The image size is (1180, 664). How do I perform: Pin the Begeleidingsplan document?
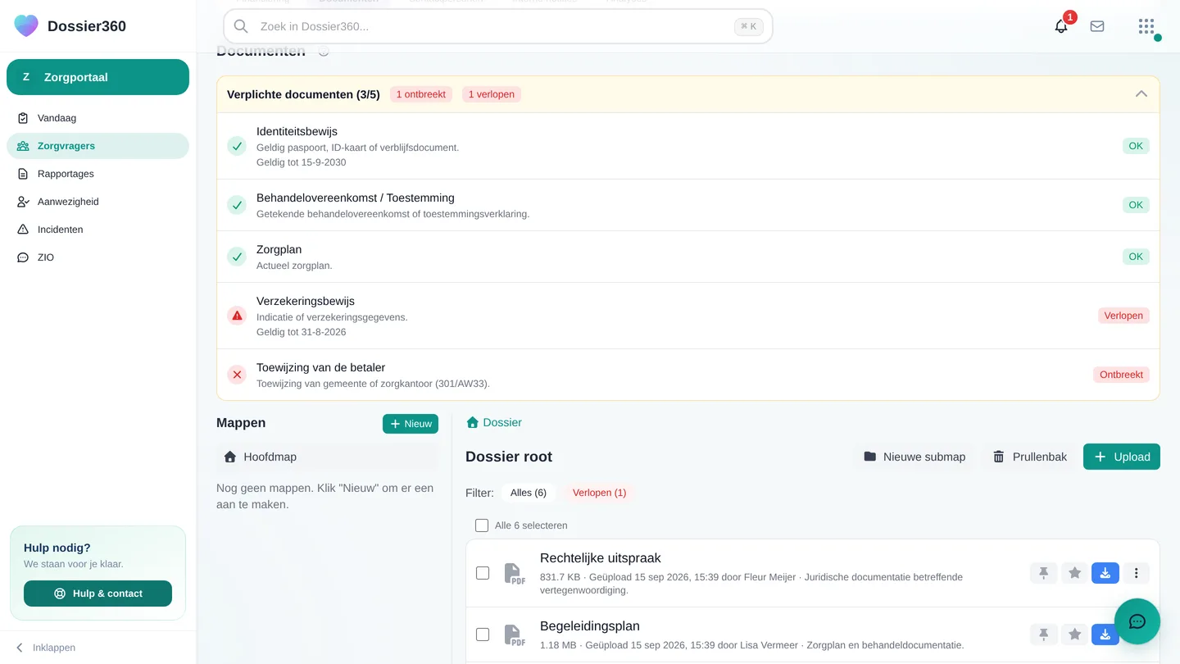pos(1043,634)
